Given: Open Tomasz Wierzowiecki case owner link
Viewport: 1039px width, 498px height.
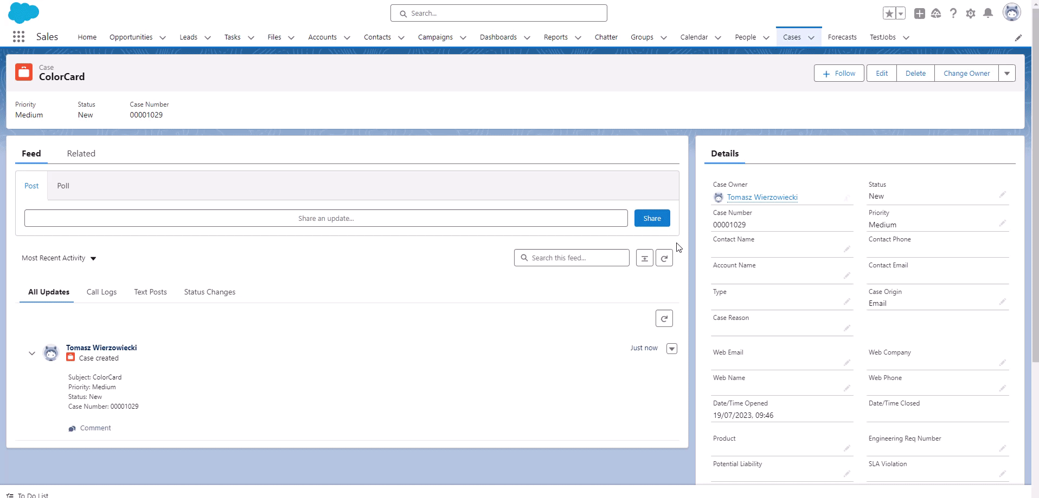Looking at the screenshot, I should pos(762,198).
